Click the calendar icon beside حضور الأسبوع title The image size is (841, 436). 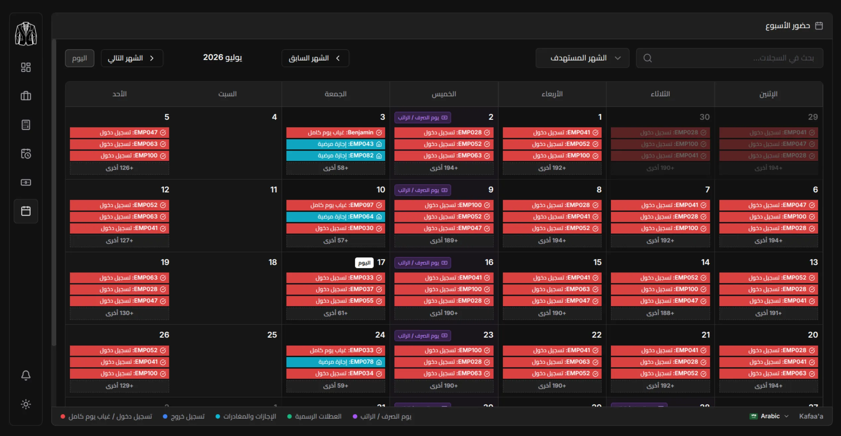pos(819,26)
